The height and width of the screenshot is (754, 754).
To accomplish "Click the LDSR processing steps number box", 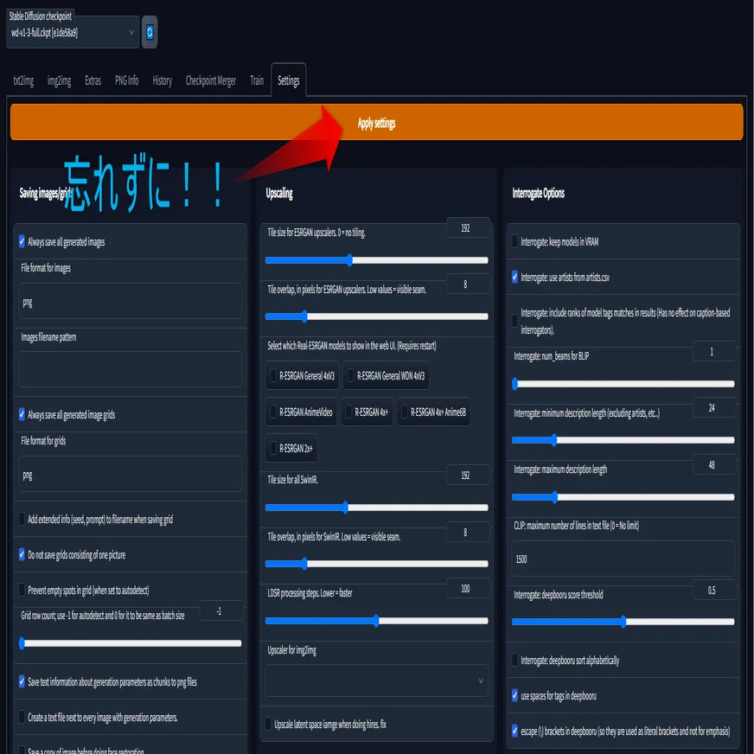I will tap(469, 589).
